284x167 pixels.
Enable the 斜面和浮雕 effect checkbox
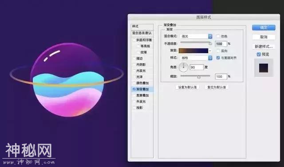pyautogui.click(x=134, y=40)
